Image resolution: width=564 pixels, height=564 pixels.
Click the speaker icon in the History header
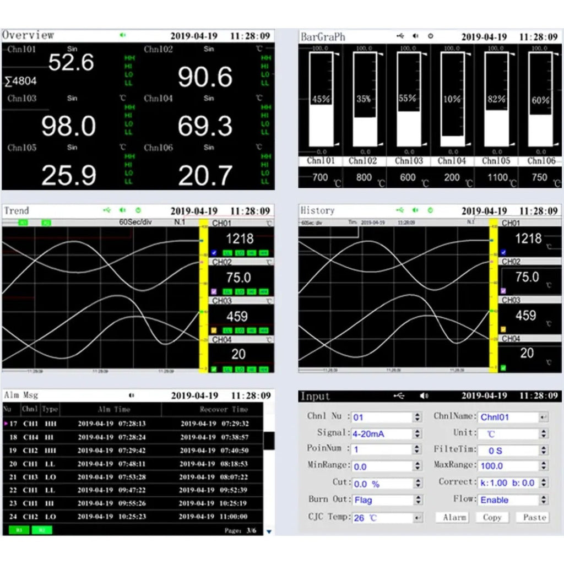[x=415, y=210]
